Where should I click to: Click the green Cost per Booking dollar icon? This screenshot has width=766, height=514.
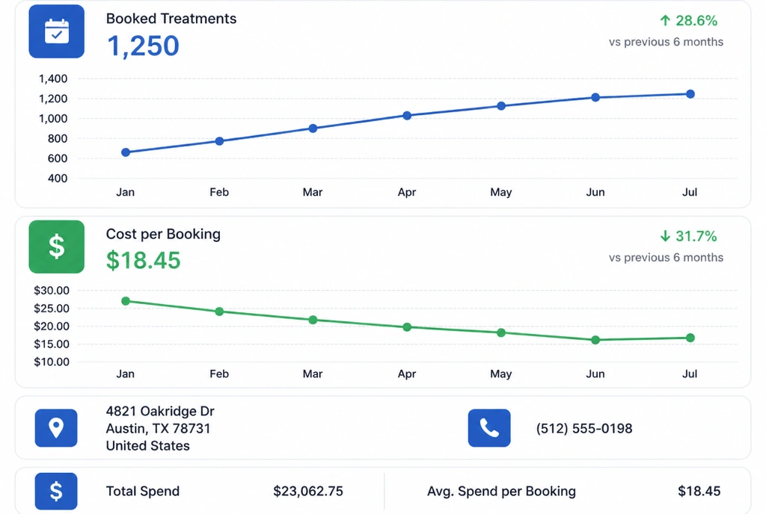(57, 247)
